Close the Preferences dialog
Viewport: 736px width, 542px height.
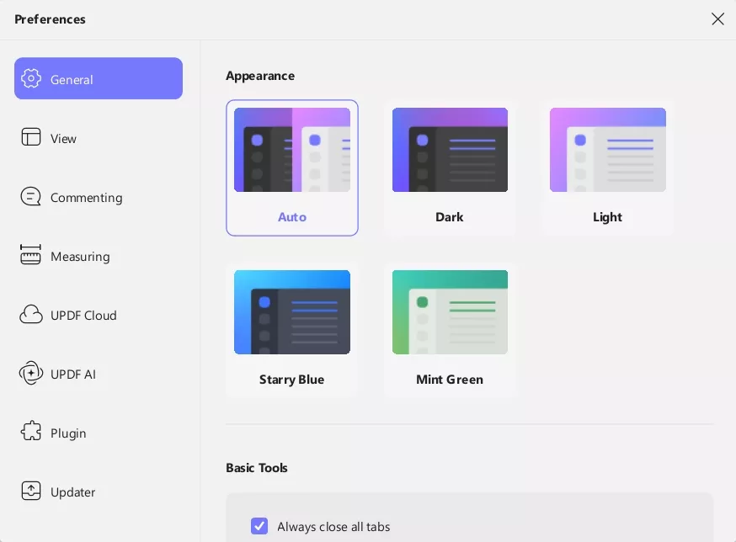click(717, 19)
